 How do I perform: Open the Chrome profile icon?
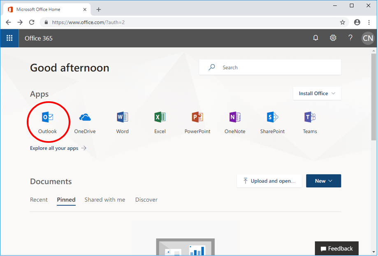[357, 23]
